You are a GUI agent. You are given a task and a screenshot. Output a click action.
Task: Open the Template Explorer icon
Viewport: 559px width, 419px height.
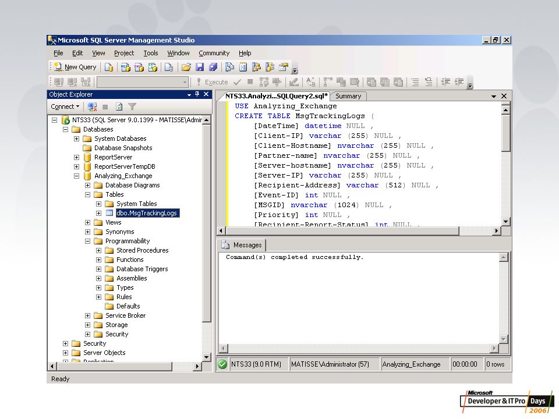270,67
